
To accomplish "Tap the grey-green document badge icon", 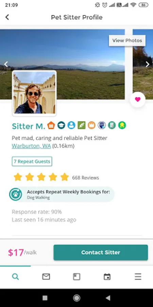I will coord(112,125).
